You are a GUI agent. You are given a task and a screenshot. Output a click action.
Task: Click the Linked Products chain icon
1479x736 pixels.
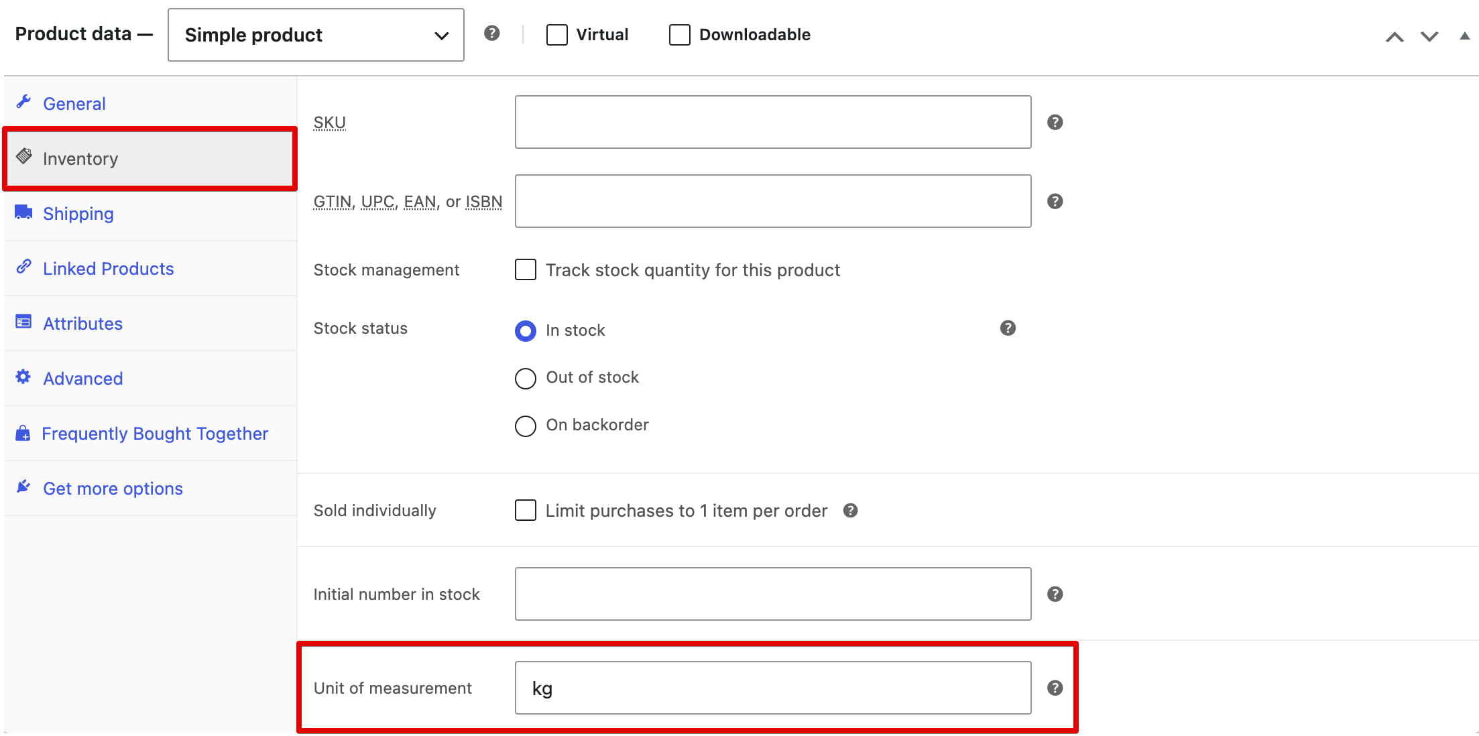(x=24, y=267)
